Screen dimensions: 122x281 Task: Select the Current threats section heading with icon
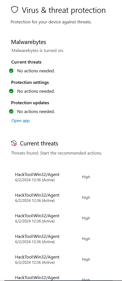coord(35,143)
